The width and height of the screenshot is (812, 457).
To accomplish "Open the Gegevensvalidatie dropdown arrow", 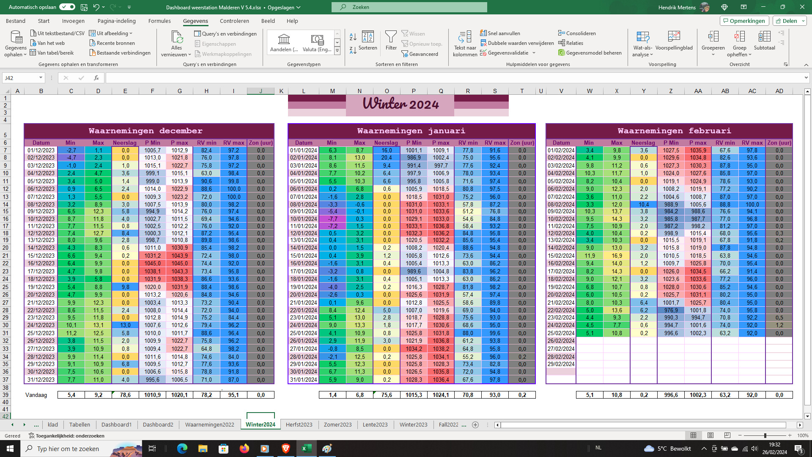I will pyautogui.click(x=534, y=53).
